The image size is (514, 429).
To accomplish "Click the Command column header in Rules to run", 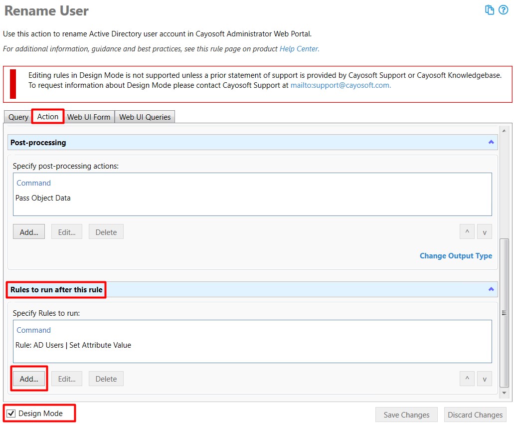I will [34, 330].
